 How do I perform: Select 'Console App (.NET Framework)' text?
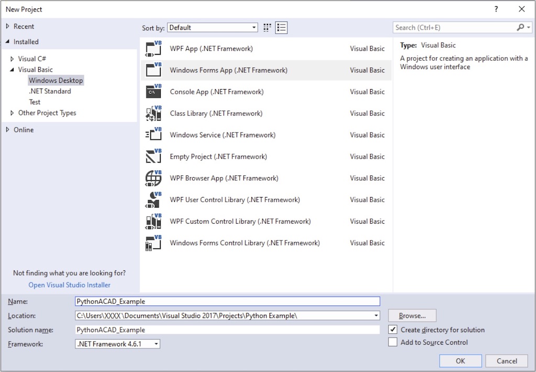pos(217,92)
